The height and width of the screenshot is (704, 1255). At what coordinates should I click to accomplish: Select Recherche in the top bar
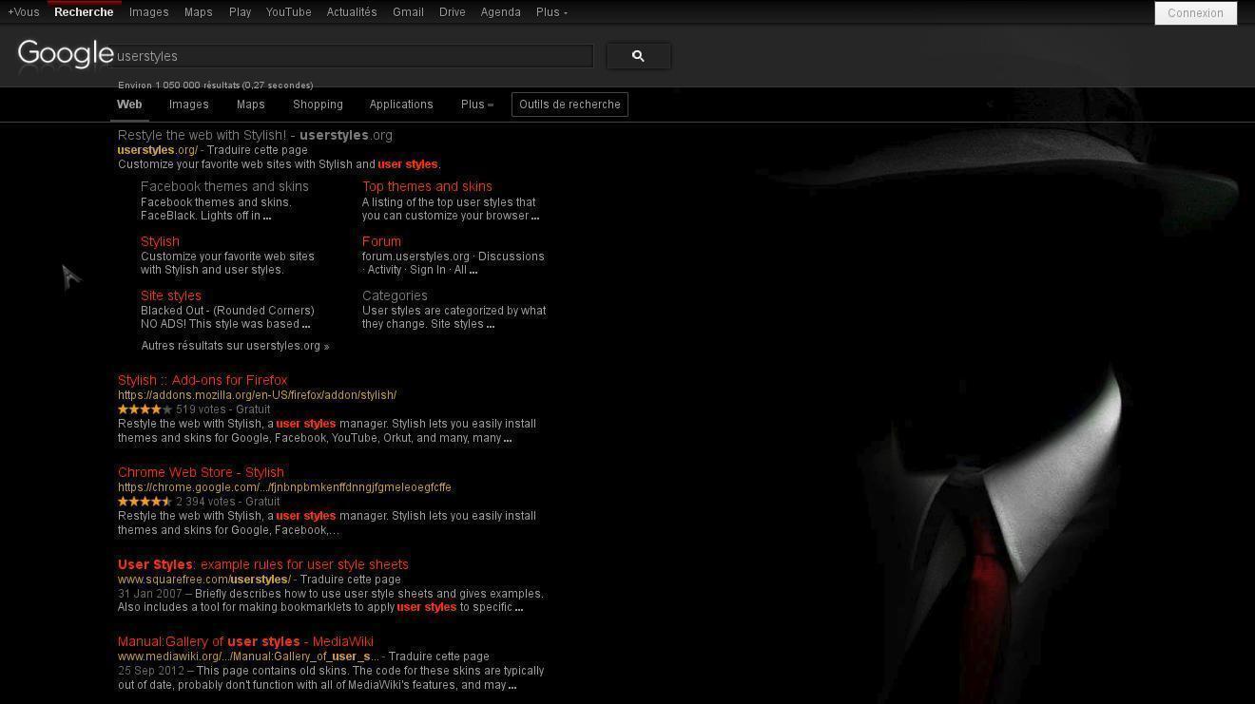tap(84, 12)
